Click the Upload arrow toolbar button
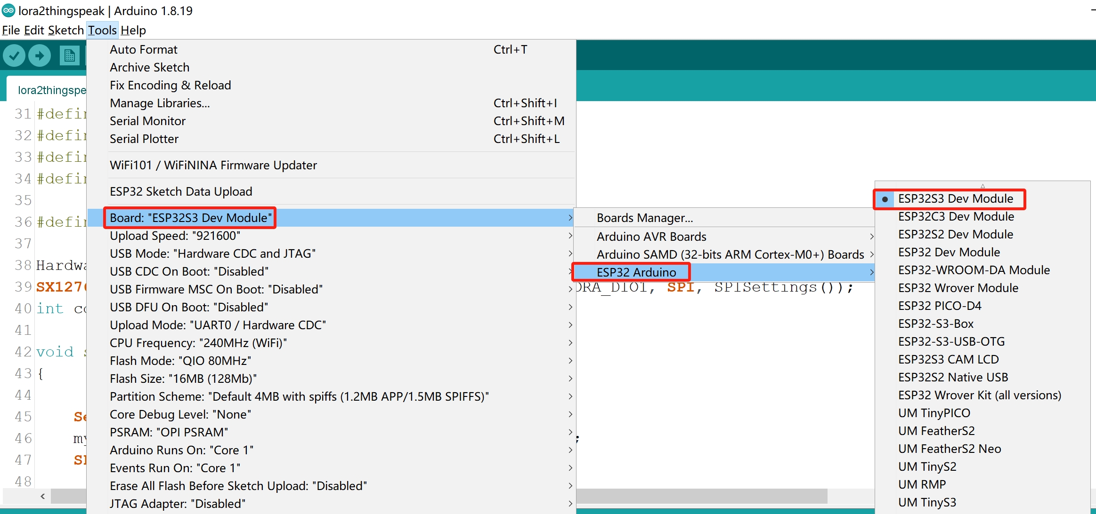1096x514 pixels. [x=40, y=56]
